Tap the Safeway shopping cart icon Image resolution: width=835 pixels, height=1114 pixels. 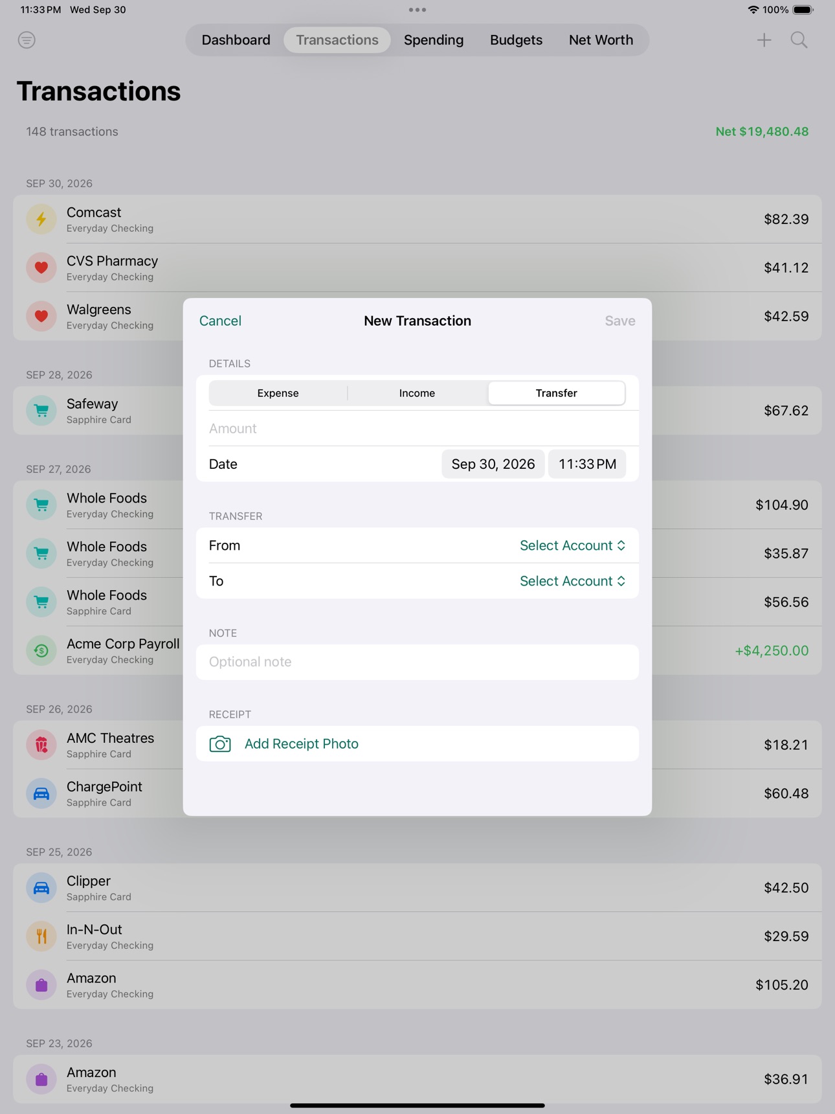41,411
